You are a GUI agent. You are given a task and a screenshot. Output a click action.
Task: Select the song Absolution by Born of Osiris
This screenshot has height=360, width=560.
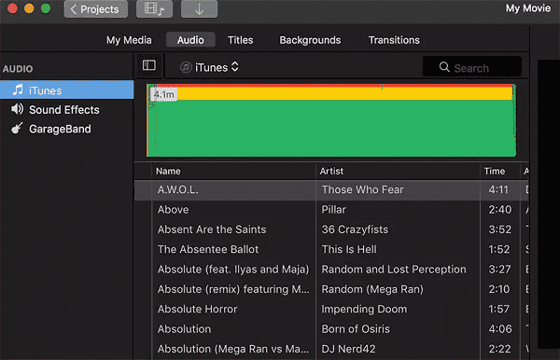[184, 329]
